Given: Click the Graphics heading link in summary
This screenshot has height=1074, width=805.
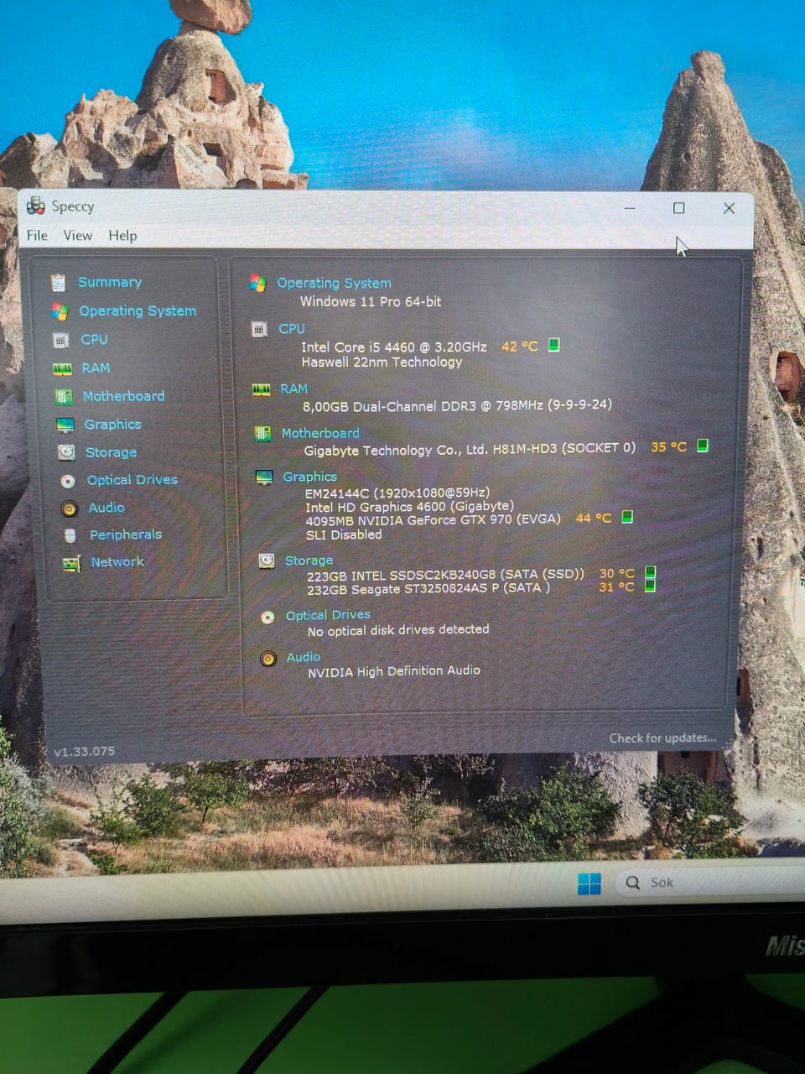Looking at the screenshot, I should pos(309,477).
